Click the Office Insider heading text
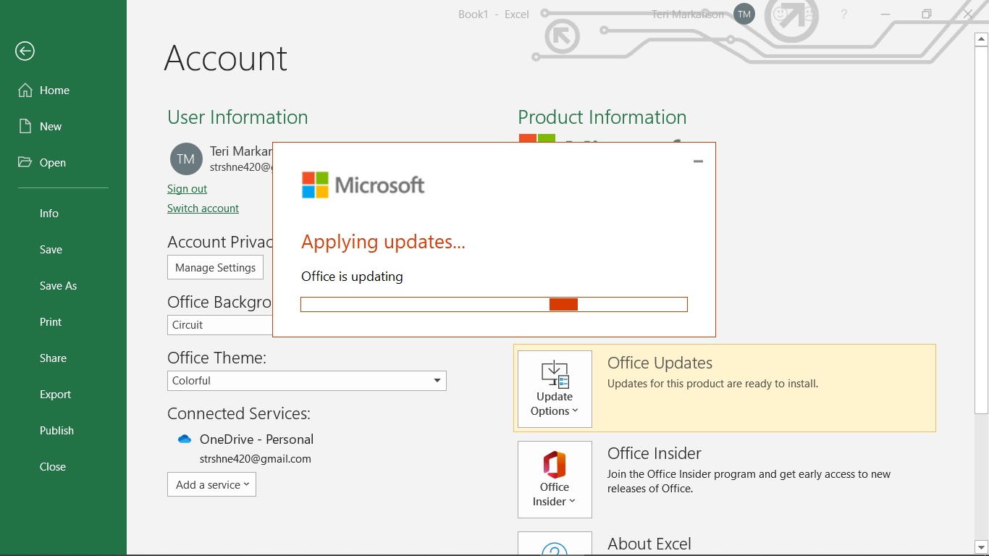 [655, 454]
